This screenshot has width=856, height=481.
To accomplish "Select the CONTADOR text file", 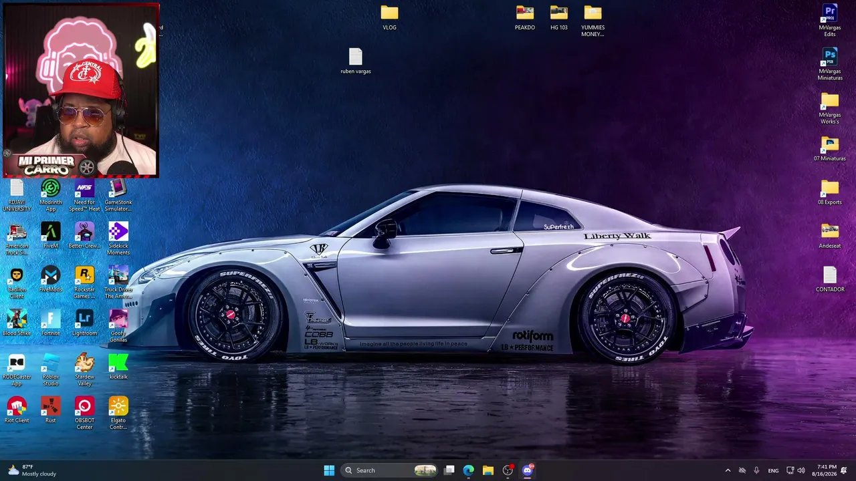I will point(830,279).
